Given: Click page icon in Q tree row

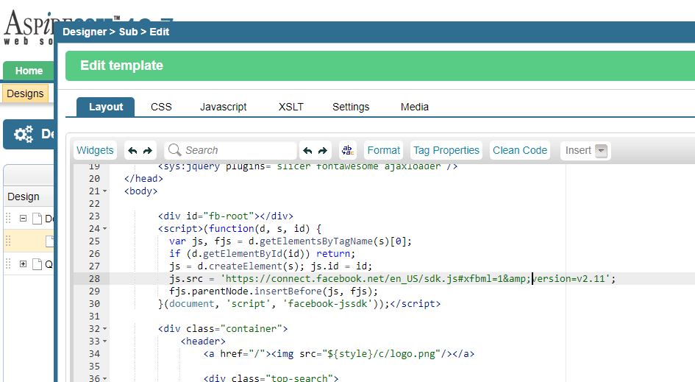Looking at the screenshot, I should pos(38,264).
